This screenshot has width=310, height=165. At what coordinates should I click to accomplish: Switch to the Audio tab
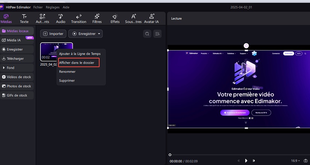tap(61, 19)
